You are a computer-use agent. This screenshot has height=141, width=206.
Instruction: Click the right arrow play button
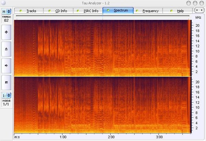coord(6,66)
